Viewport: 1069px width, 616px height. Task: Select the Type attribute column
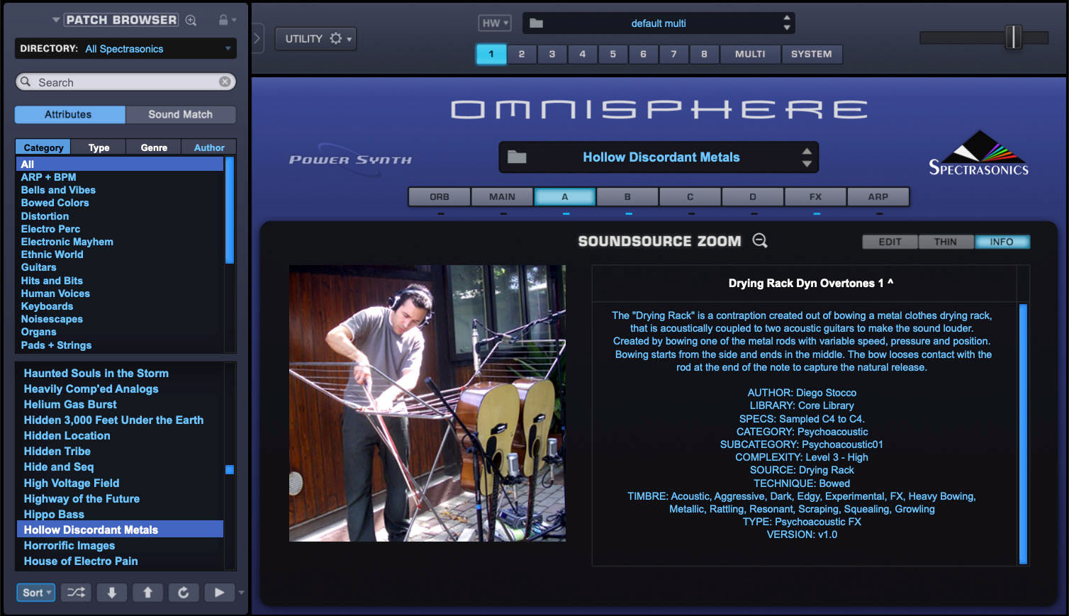pyautogui.click(x=99, y=147)
